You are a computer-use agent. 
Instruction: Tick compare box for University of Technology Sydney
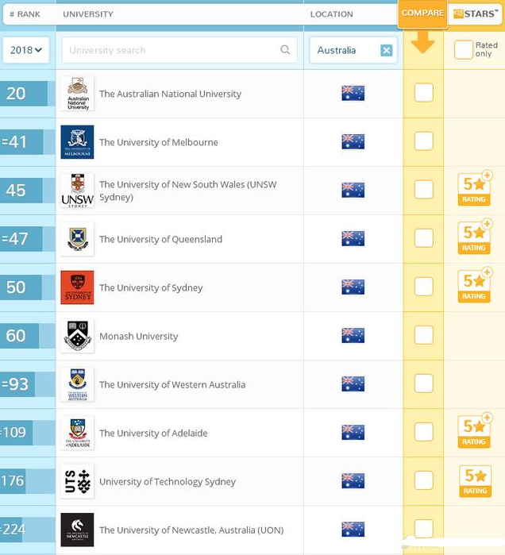click(423, 480)
